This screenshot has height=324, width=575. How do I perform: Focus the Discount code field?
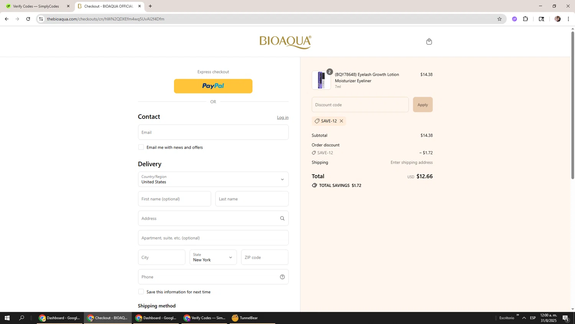(360, 105)
